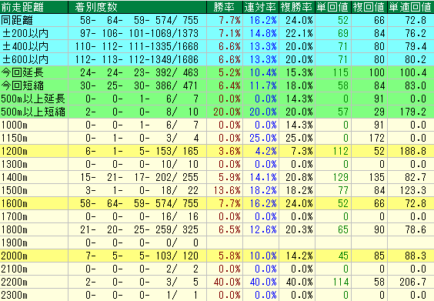Select the 今回延長 row label
Image resolution: width=434 pixels, height=301 pixels.
22,72
